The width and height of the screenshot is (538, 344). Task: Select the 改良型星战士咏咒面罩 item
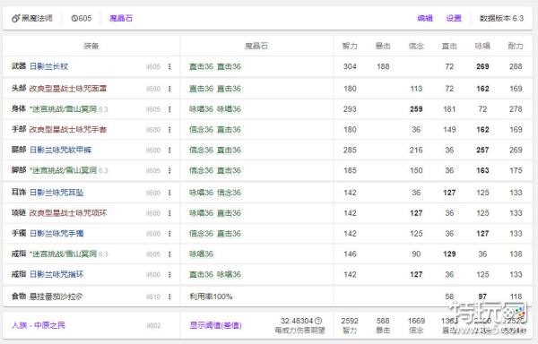coord(68,89)
